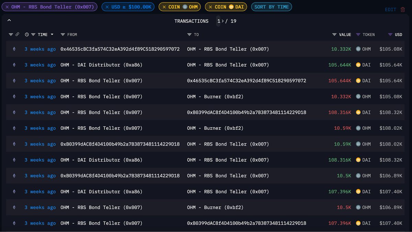Select the COIN OHM filter chip

tap(179, 7)
